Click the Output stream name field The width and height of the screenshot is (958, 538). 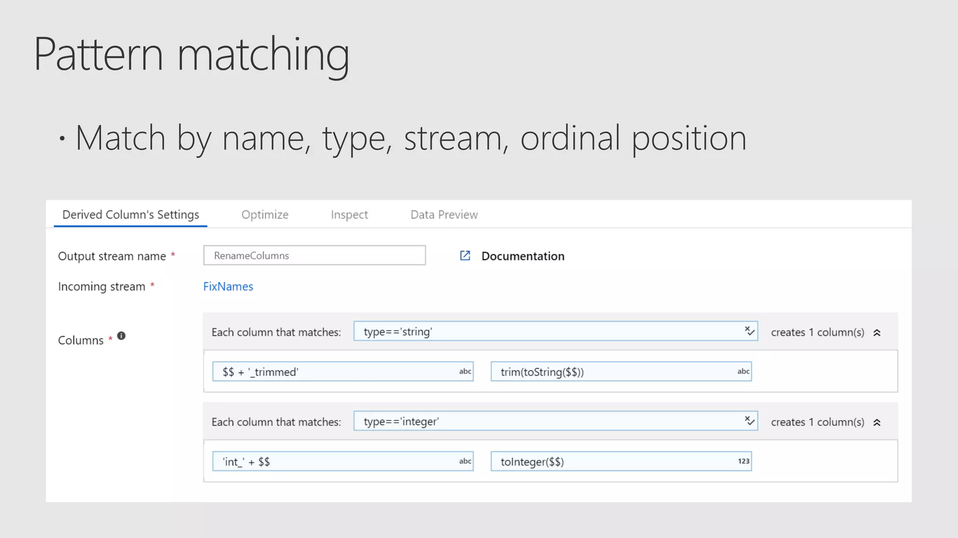(x=314, y=255)
